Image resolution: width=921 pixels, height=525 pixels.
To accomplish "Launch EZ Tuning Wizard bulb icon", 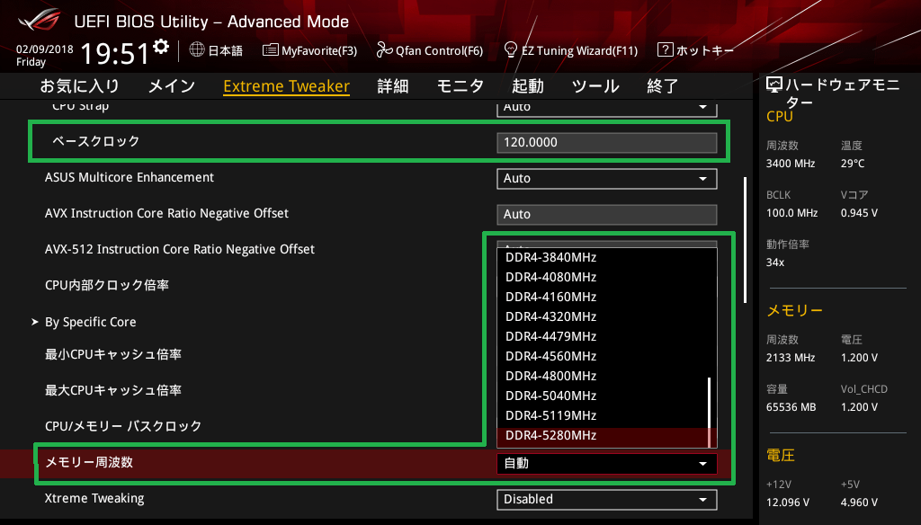I will (x=511, y=50).
